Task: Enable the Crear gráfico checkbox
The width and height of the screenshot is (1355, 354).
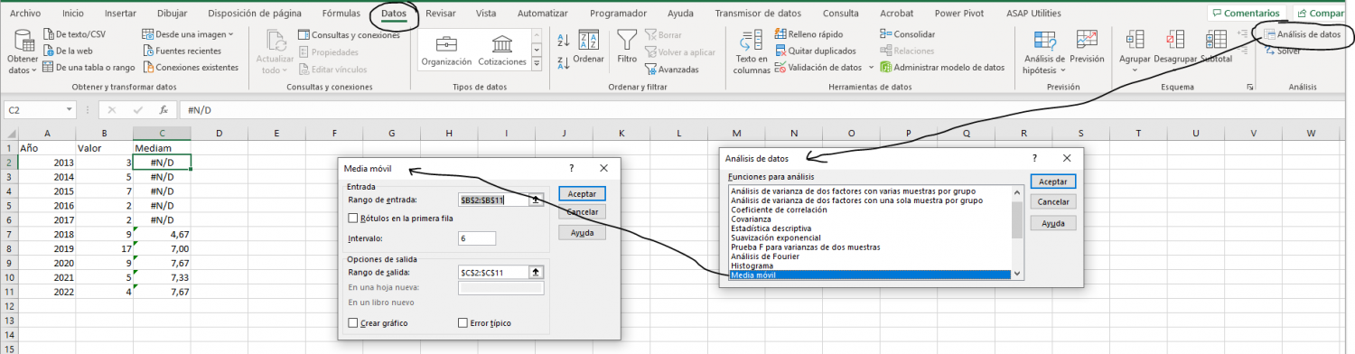Action: tap(353, 322)
